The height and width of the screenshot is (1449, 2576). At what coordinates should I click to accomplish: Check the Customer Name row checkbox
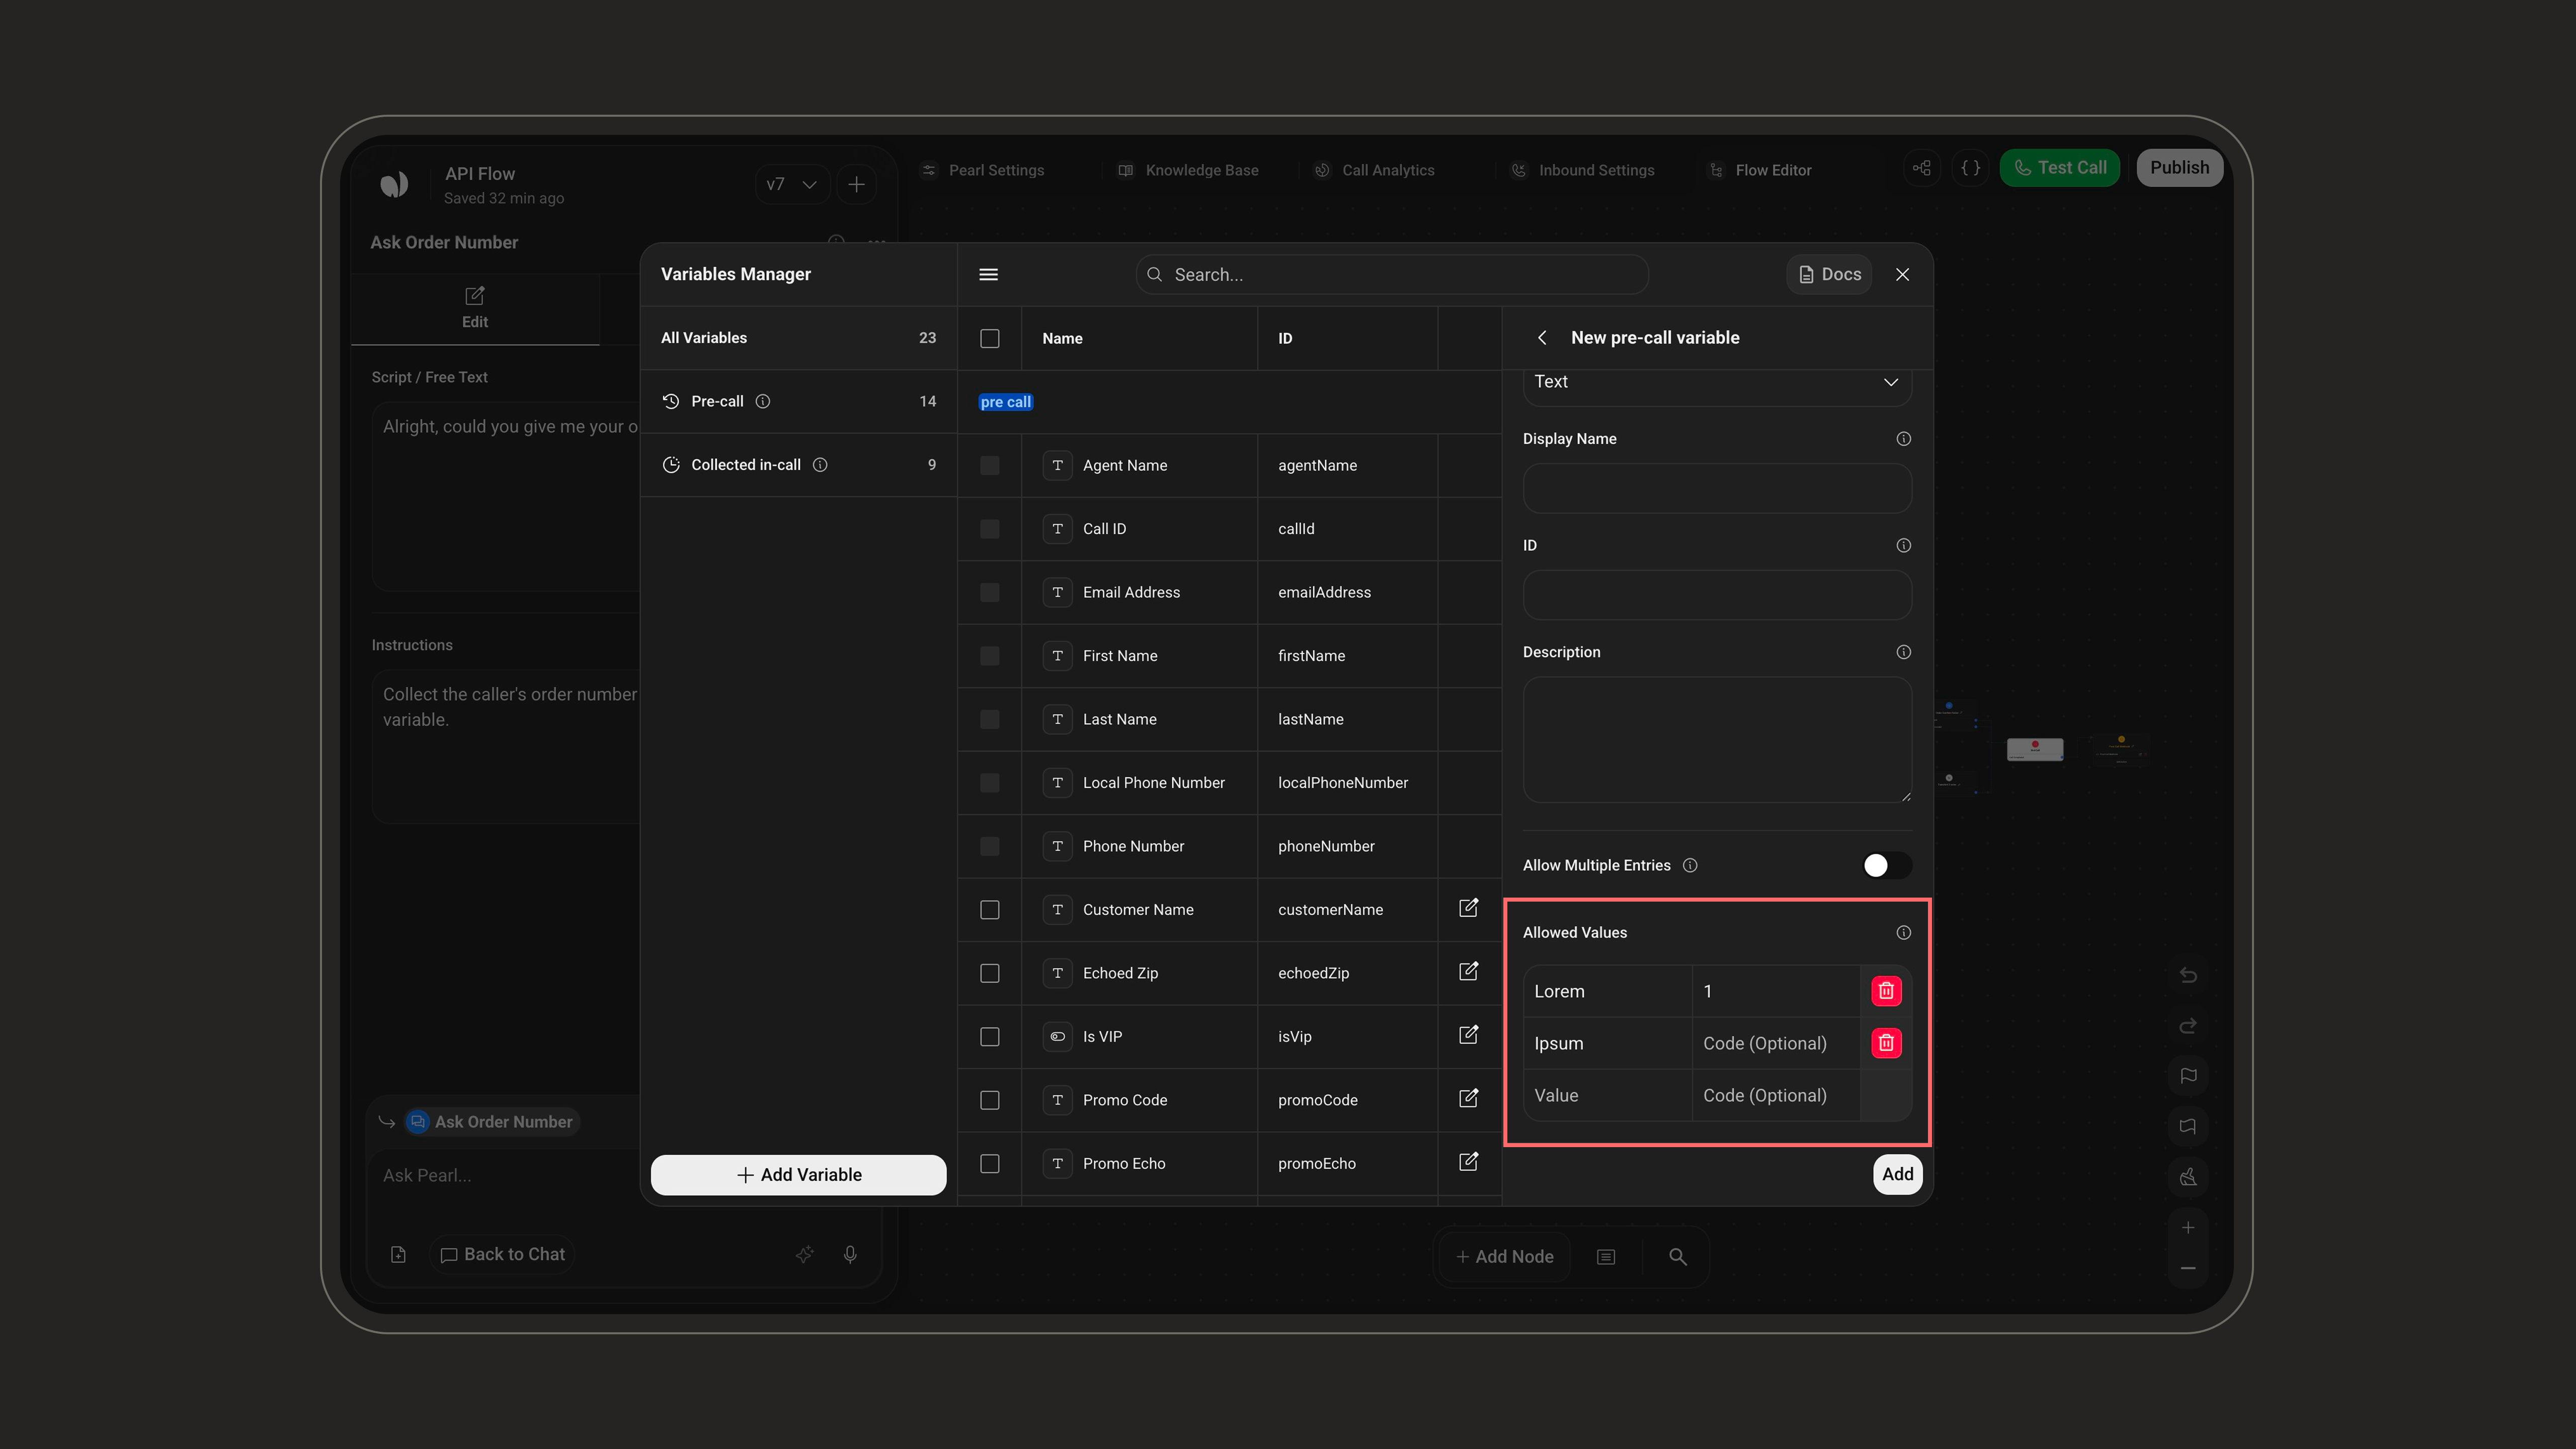989,910
